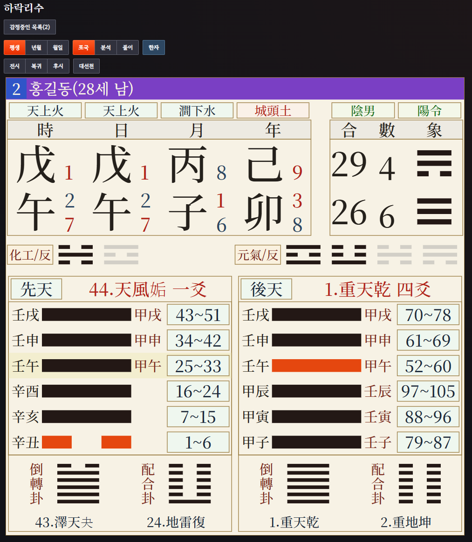472x542 pixels.
Task: Click the 後天 label box
Action: coord(267,289)
